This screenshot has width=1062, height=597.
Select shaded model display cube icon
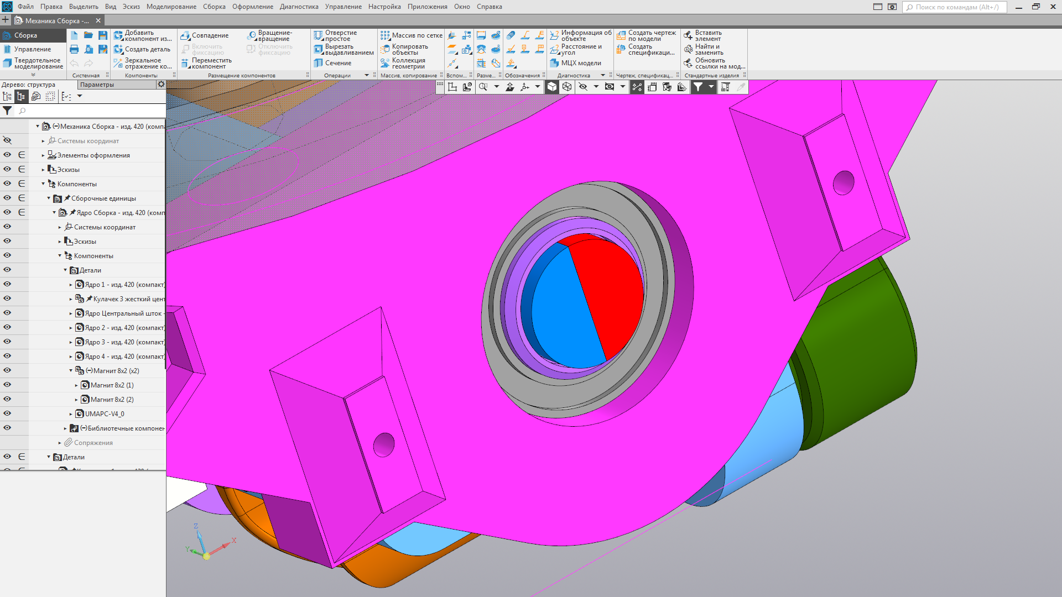(x=552, y=87)
